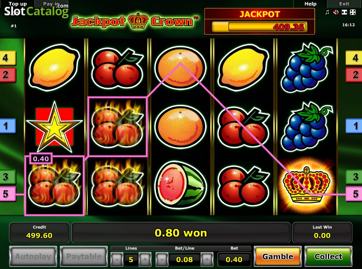Increase the number of Lines with plus

pos(145,260)
